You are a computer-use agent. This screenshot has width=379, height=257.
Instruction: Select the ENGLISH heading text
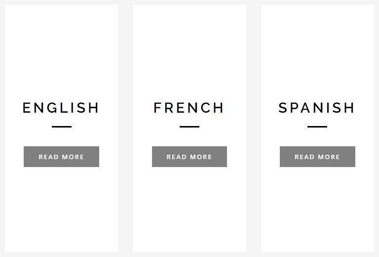point(61,108)
